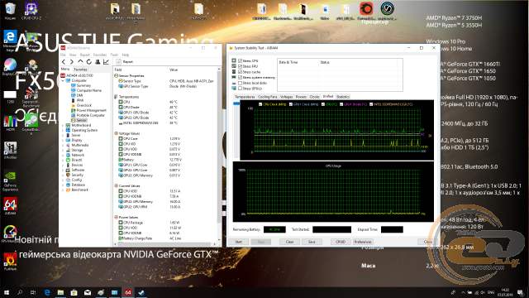Toggle Stress system memory checkbox

coord(241,77)
